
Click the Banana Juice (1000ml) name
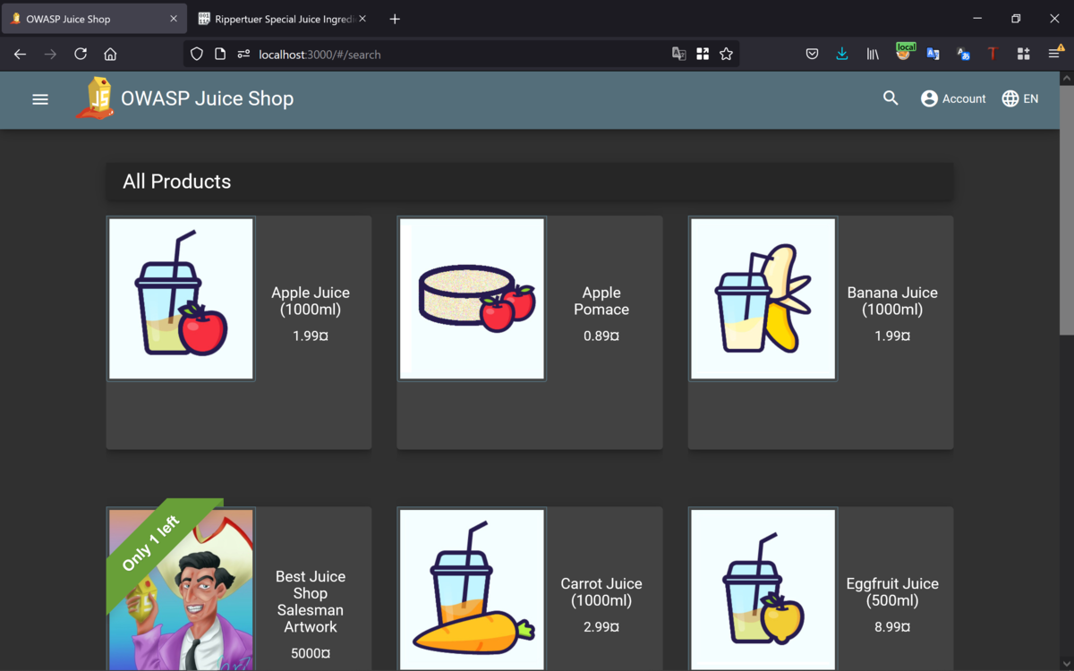pos(892,302)
